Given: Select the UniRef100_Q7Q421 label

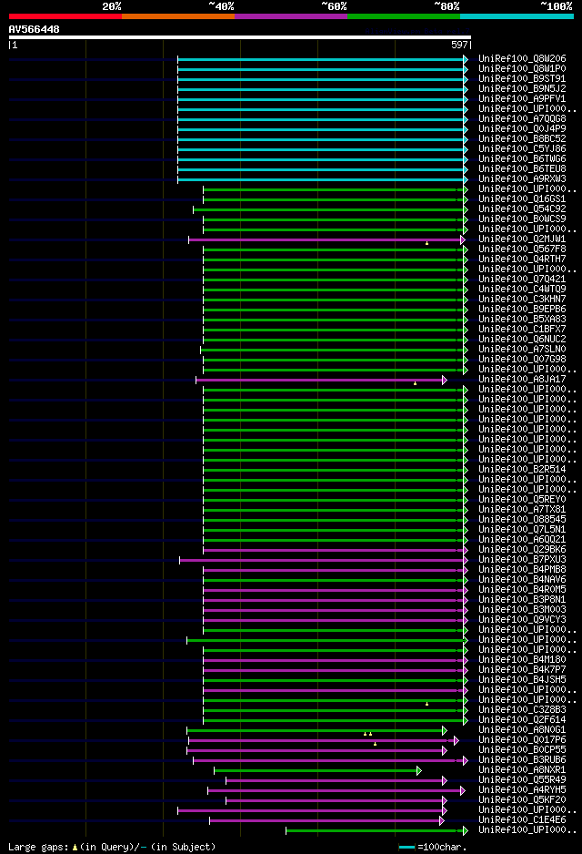Looking at the screenshot, I should point(522,279).
